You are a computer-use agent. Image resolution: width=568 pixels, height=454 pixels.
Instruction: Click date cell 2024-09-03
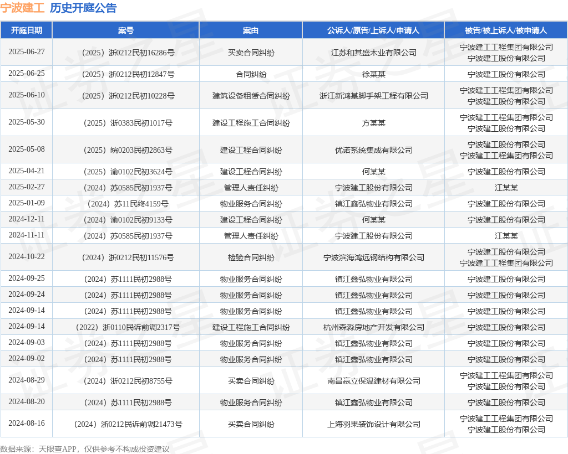coord(27,342)
